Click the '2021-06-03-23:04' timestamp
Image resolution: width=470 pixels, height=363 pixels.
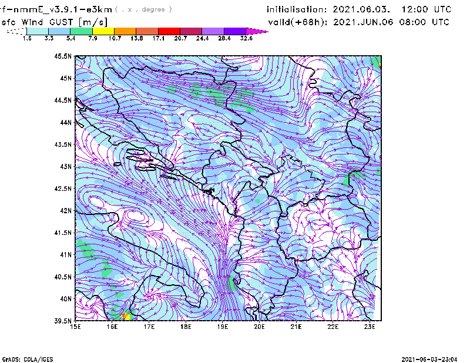coord(429,359)
